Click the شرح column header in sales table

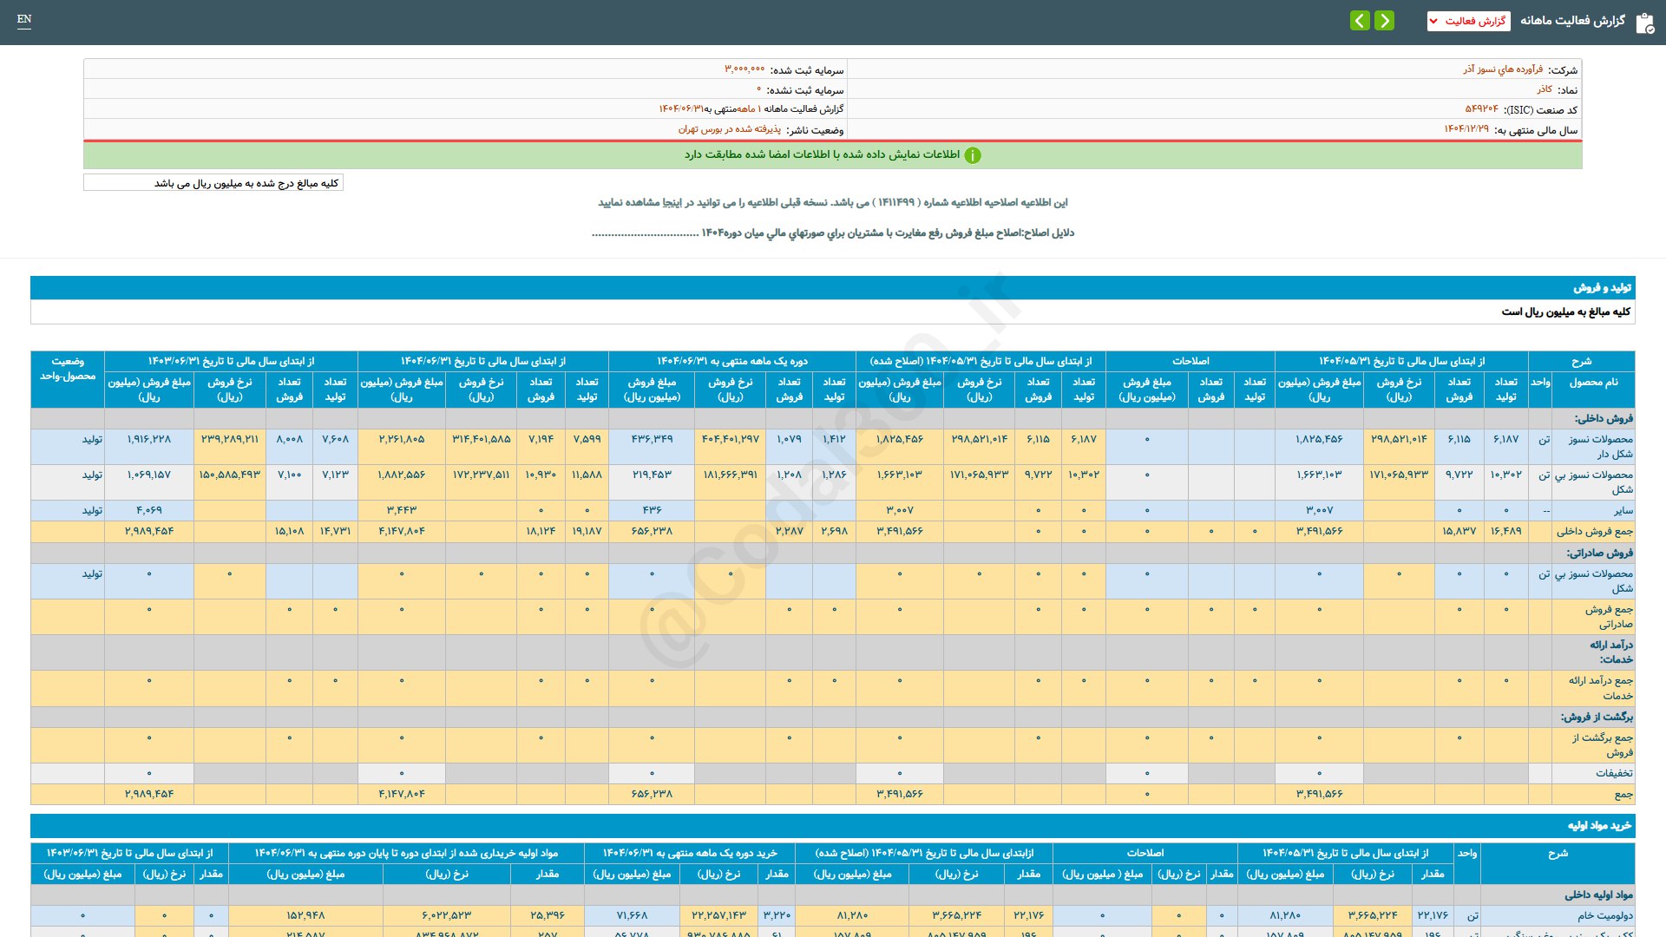click(x=1581, y=361)
